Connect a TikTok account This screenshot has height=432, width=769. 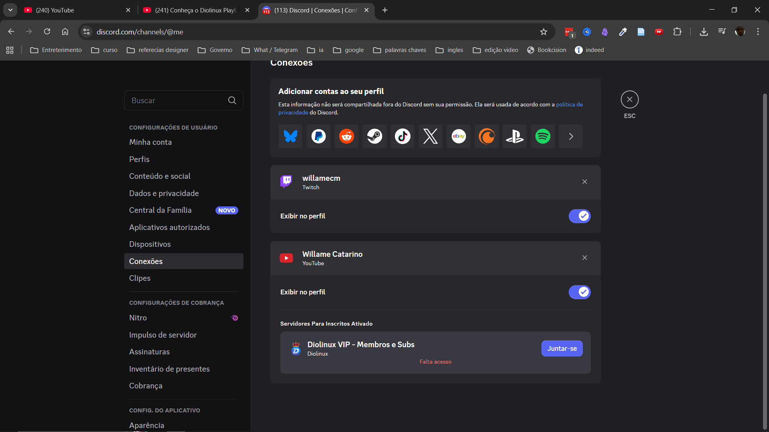coord(403,136)
